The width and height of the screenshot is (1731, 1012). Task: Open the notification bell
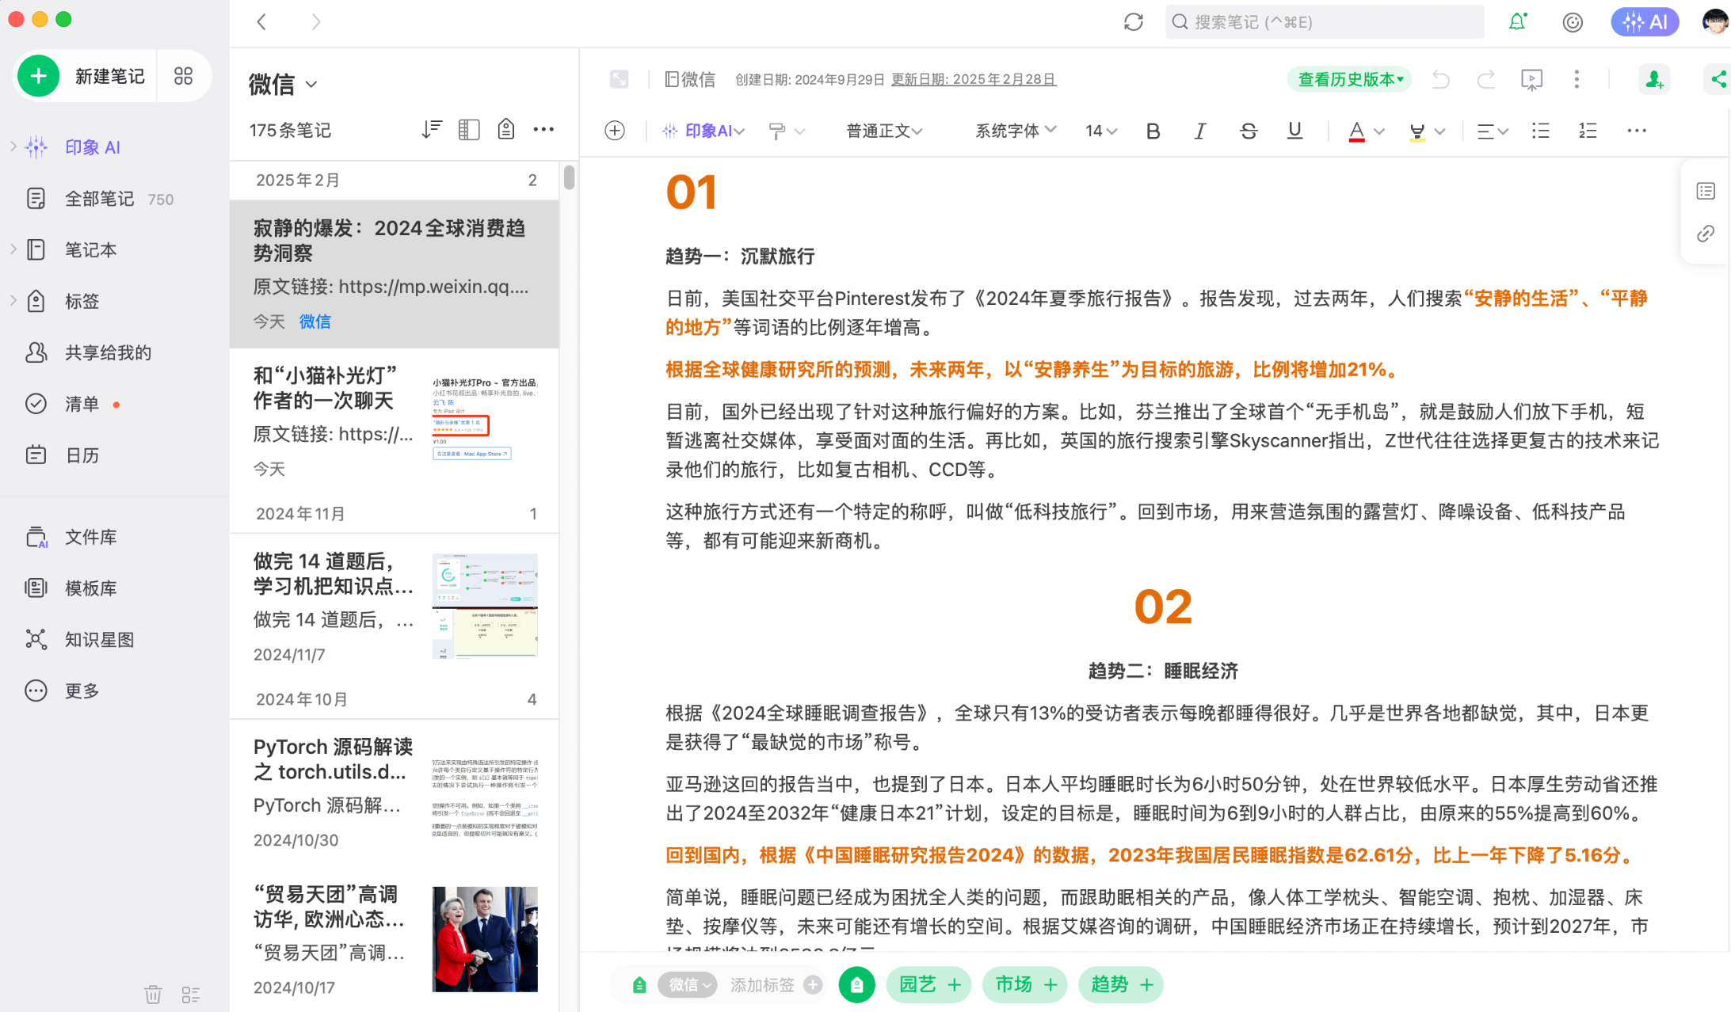tap(1517, 22)
